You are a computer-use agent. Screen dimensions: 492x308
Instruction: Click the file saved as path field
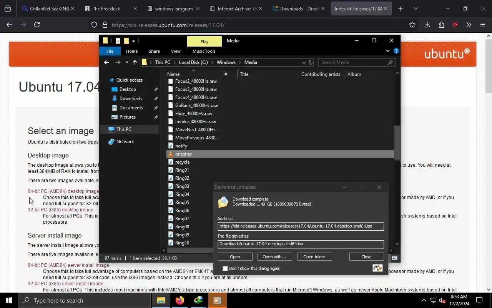(x=301, y=244)
